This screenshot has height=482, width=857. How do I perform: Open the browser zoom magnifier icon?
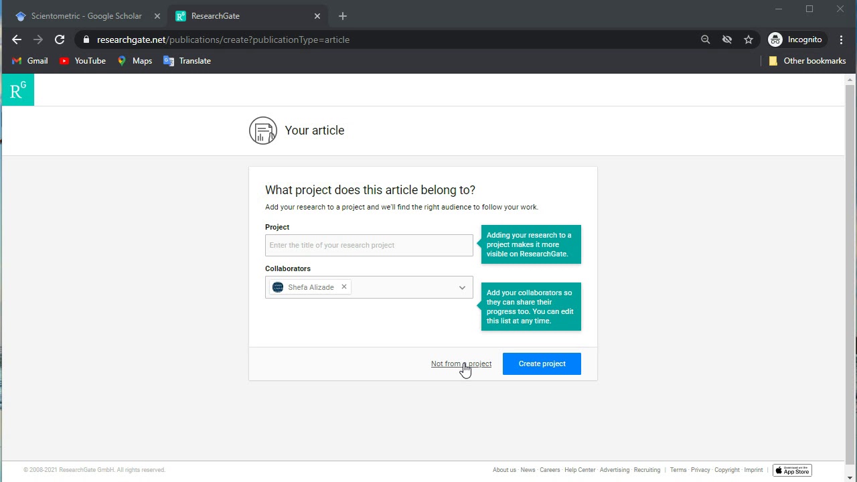click(x=705, y=39)
